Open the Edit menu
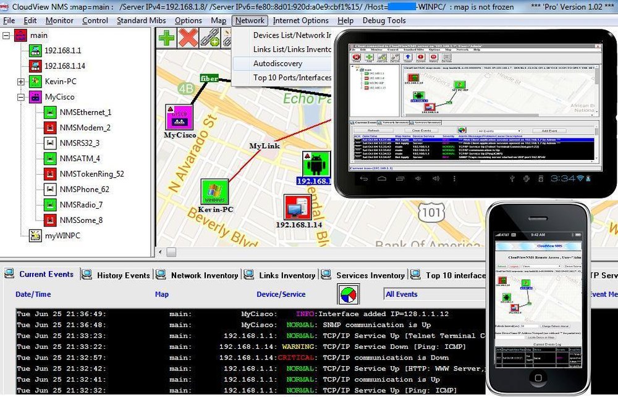 (x=30, y=20)
